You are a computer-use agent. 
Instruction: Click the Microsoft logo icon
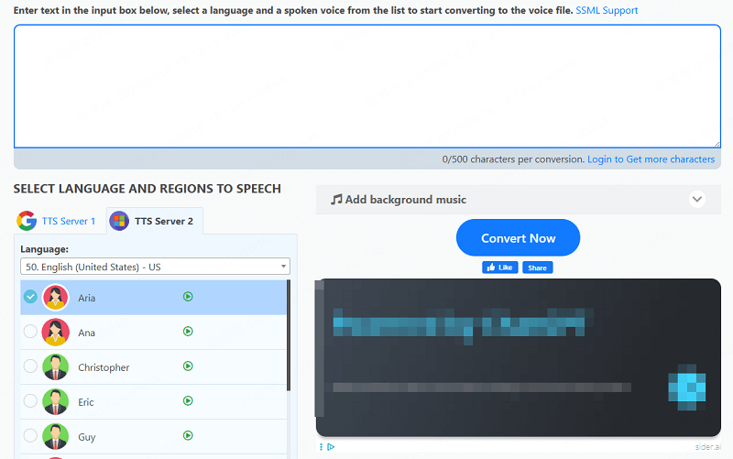(x=119, y=221)
